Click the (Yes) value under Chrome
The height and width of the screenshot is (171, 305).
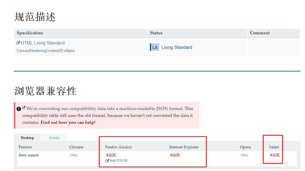point(74,155)
